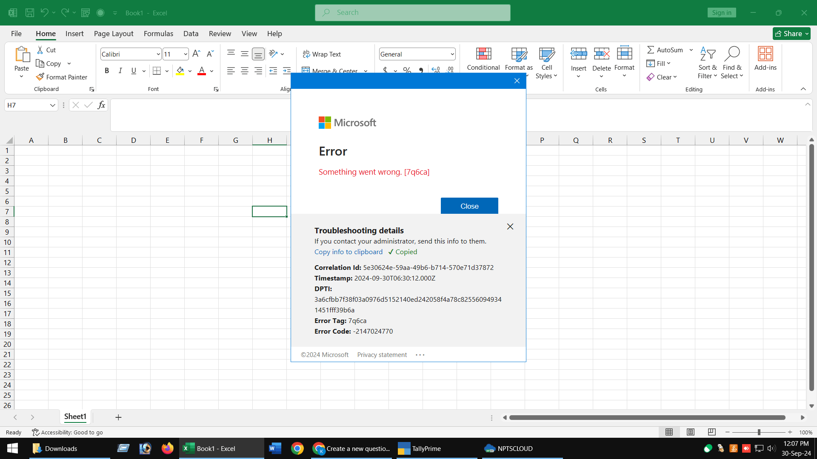Click Copy info to clipboard link
This screenshot has width=817, height=459.
point(349,252)
